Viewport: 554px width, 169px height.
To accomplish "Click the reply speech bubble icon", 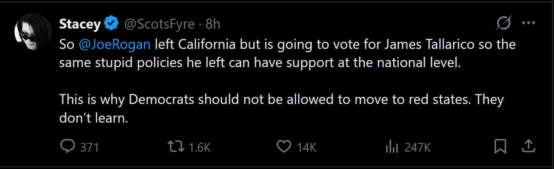I will click(67, 146).
